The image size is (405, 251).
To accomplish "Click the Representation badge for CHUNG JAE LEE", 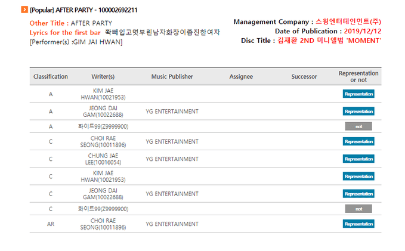I will (x=358, y=159).
